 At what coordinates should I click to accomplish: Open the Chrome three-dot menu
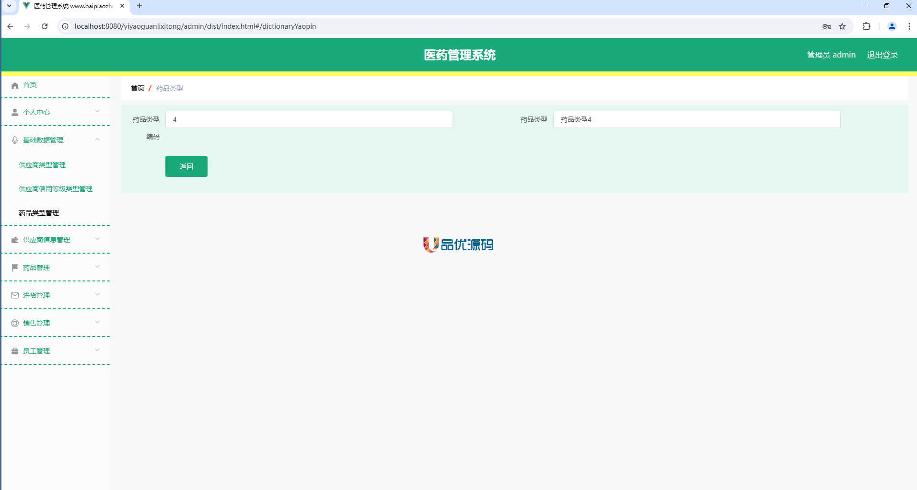pyautogui.click(x=909, y=26)
